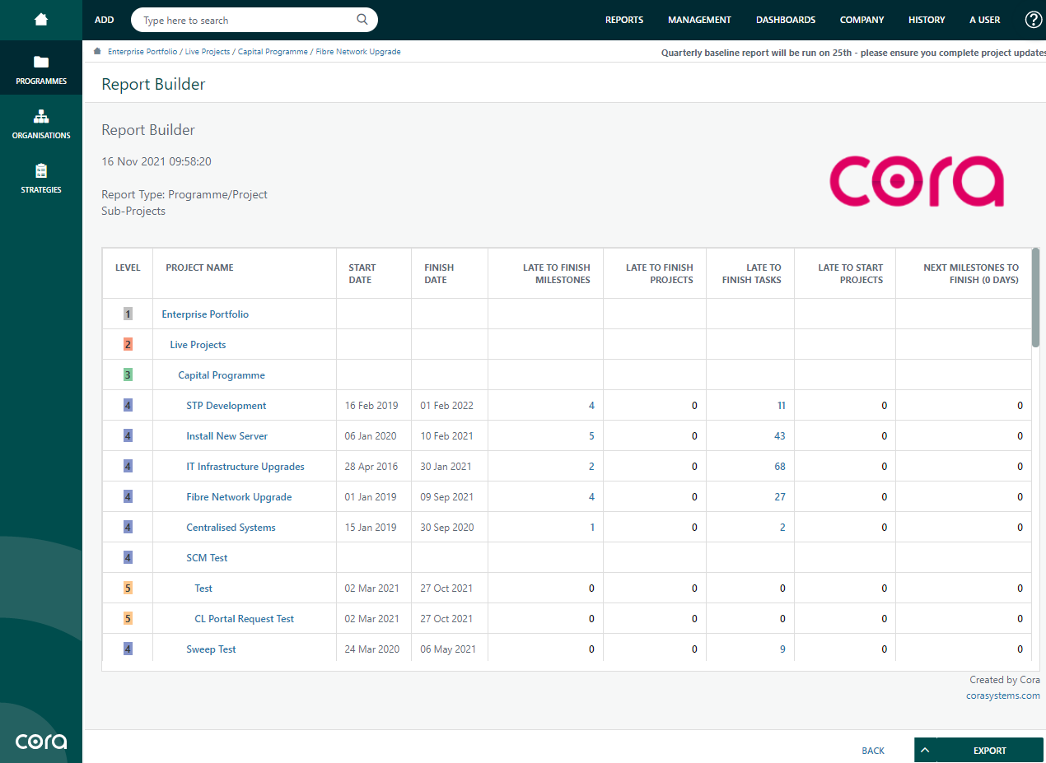Viewport: 1046px width, 763px height.
Task: Open the COMPANY menu
Action: point(862,20)
